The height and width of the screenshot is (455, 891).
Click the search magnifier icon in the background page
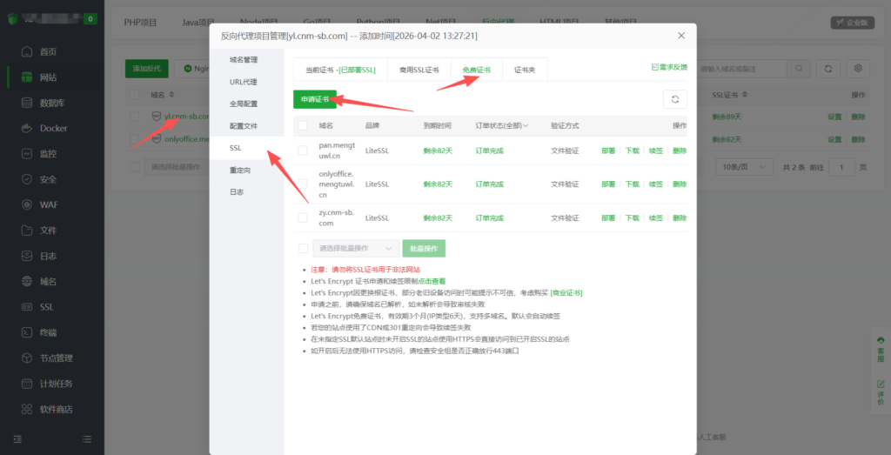pos(799,68)
